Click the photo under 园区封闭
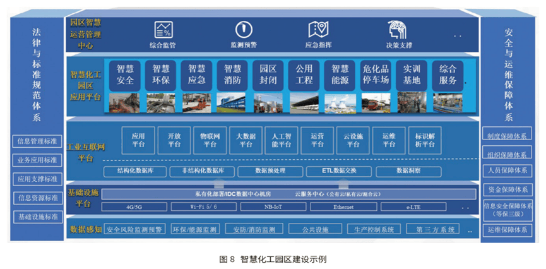The height and width of the screenshot is (269, 546). click(x=268, y=102)
